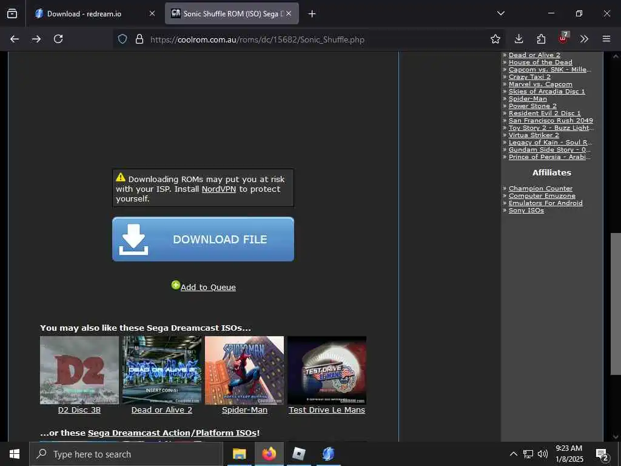Click the page vertical scrollbar thumb
621x466 pixels.
click(616, 304)
